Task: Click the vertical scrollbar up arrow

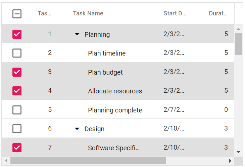Action: (x=239, y=28)
